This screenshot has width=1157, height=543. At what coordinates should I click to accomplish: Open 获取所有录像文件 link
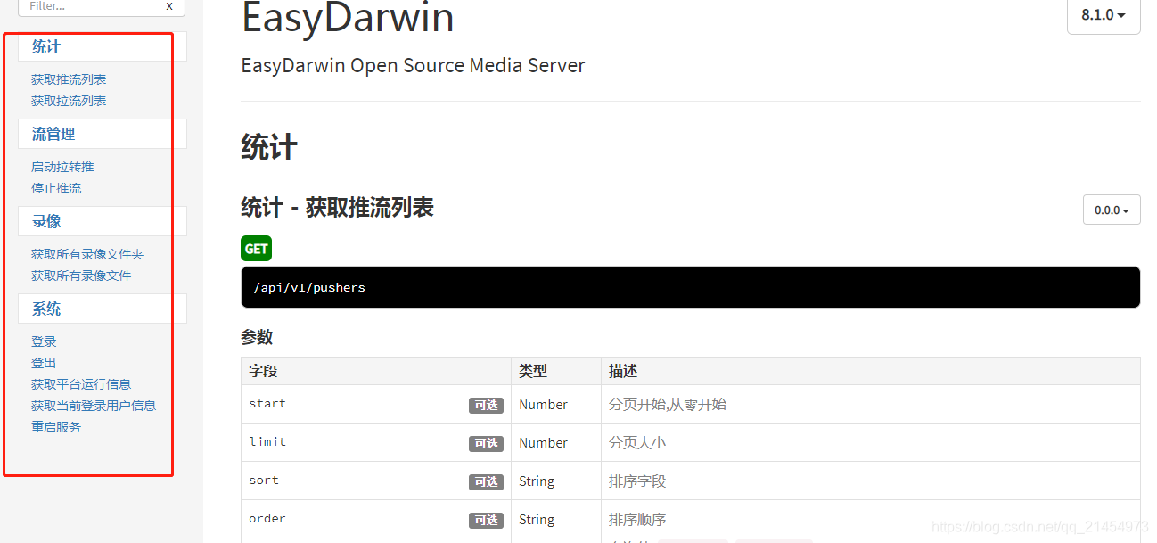point(81,276)
